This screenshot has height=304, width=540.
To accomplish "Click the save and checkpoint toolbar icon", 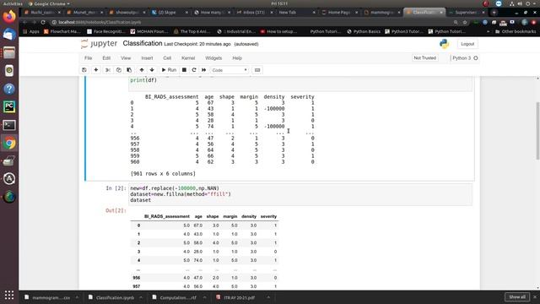I will coord(84,70).
